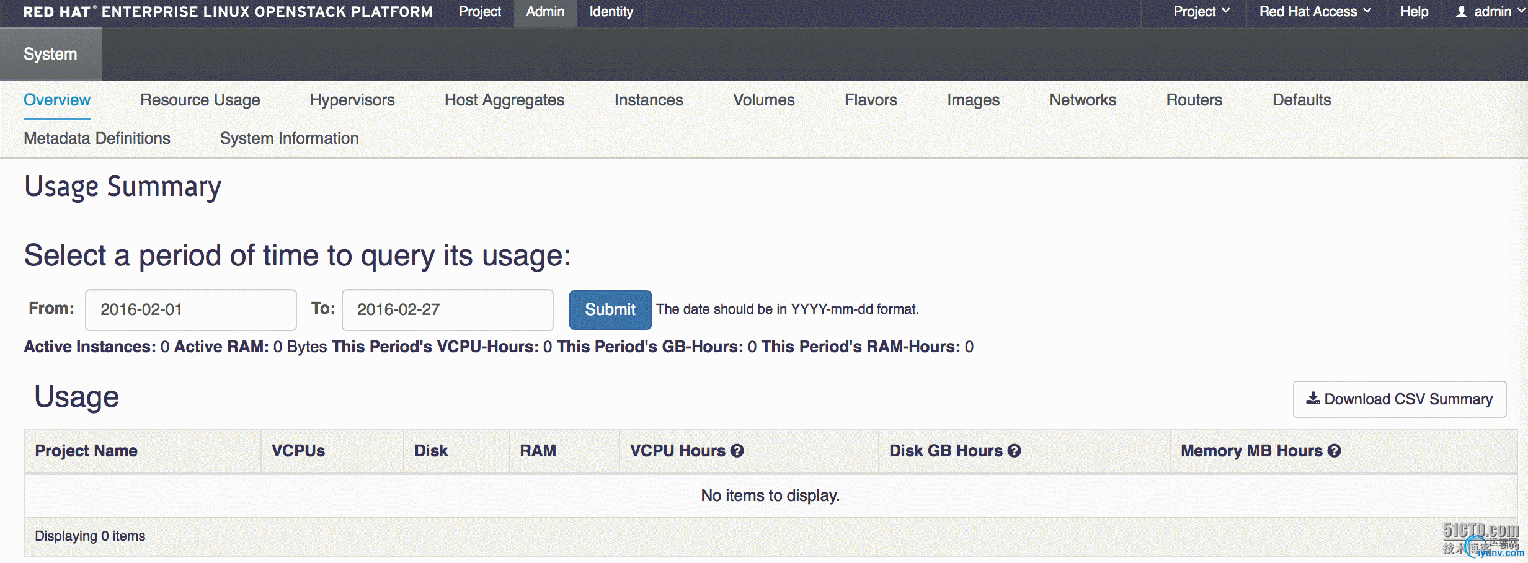This screenshot has height=563, width=1528.
Task: Click the Red Hat OpenStack Platform logo
Action: (x=228, y=12)
